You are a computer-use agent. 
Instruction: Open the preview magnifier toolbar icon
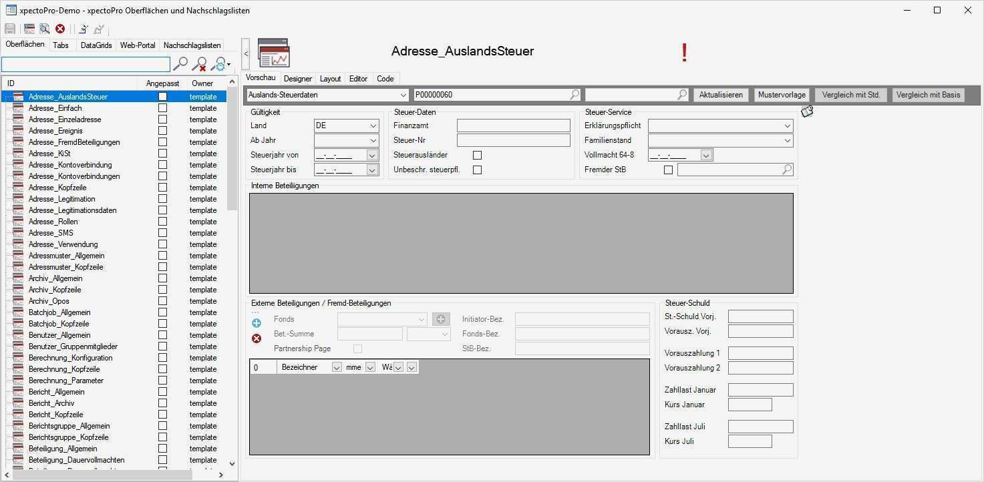(45, 29)
